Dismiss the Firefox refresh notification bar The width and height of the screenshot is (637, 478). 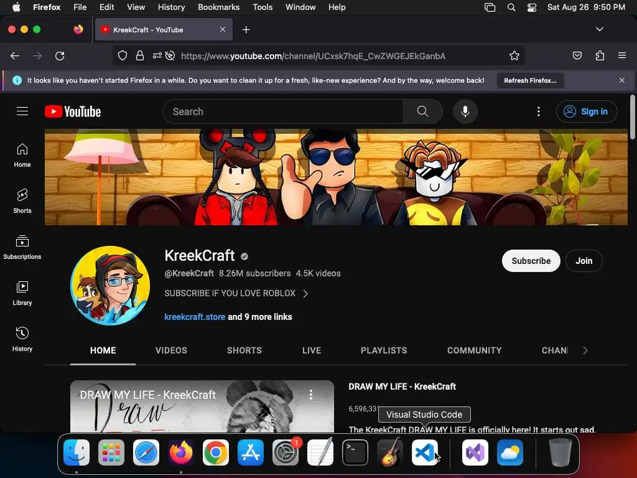622,80
